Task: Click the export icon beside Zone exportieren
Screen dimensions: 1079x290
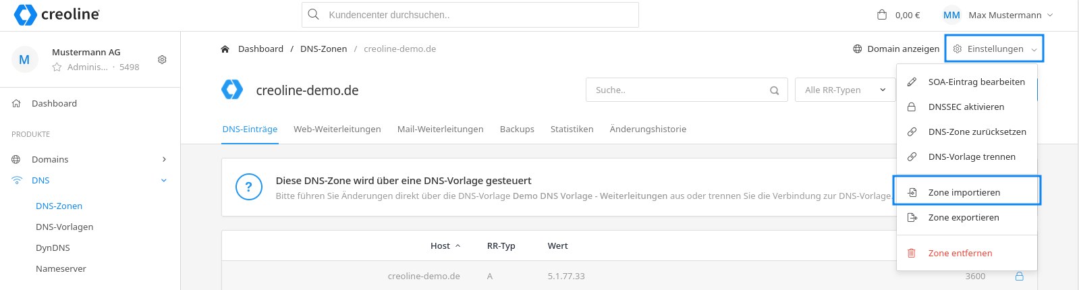Action: click(x=912, y=217)
